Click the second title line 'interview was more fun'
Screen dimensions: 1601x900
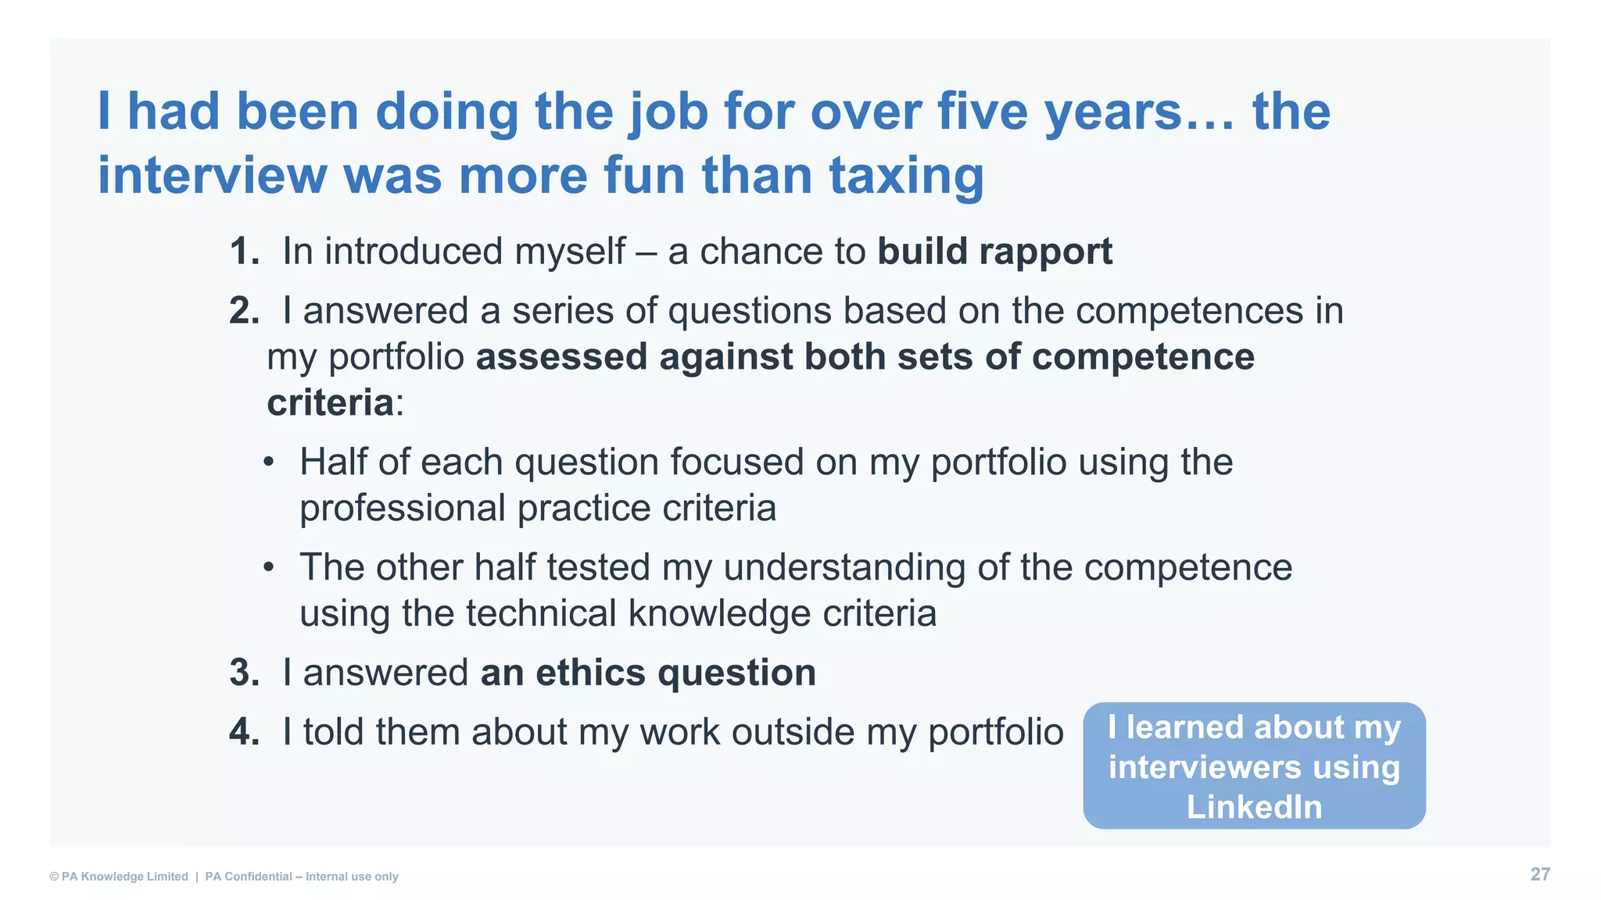(540, 175)
